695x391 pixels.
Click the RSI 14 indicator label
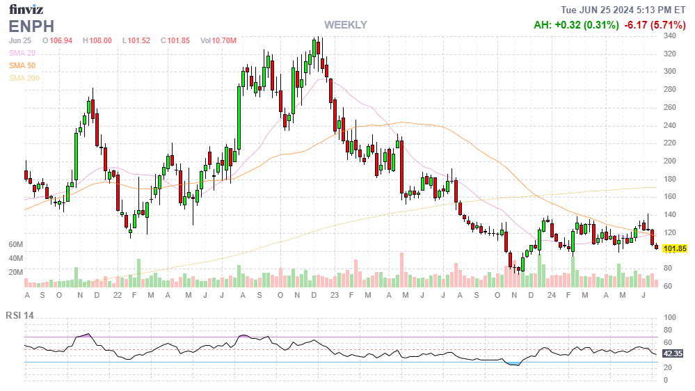coord(21,315)
